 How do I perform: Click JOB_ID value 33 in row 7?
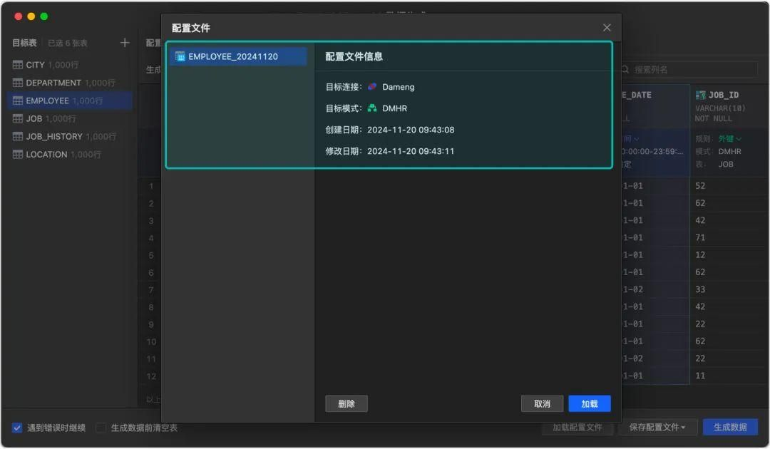700,289
